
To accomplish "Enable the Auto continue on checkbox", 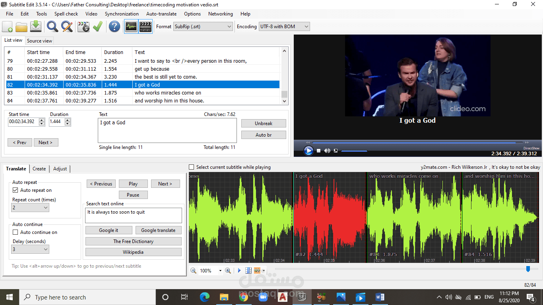I will tap(16, 232).
